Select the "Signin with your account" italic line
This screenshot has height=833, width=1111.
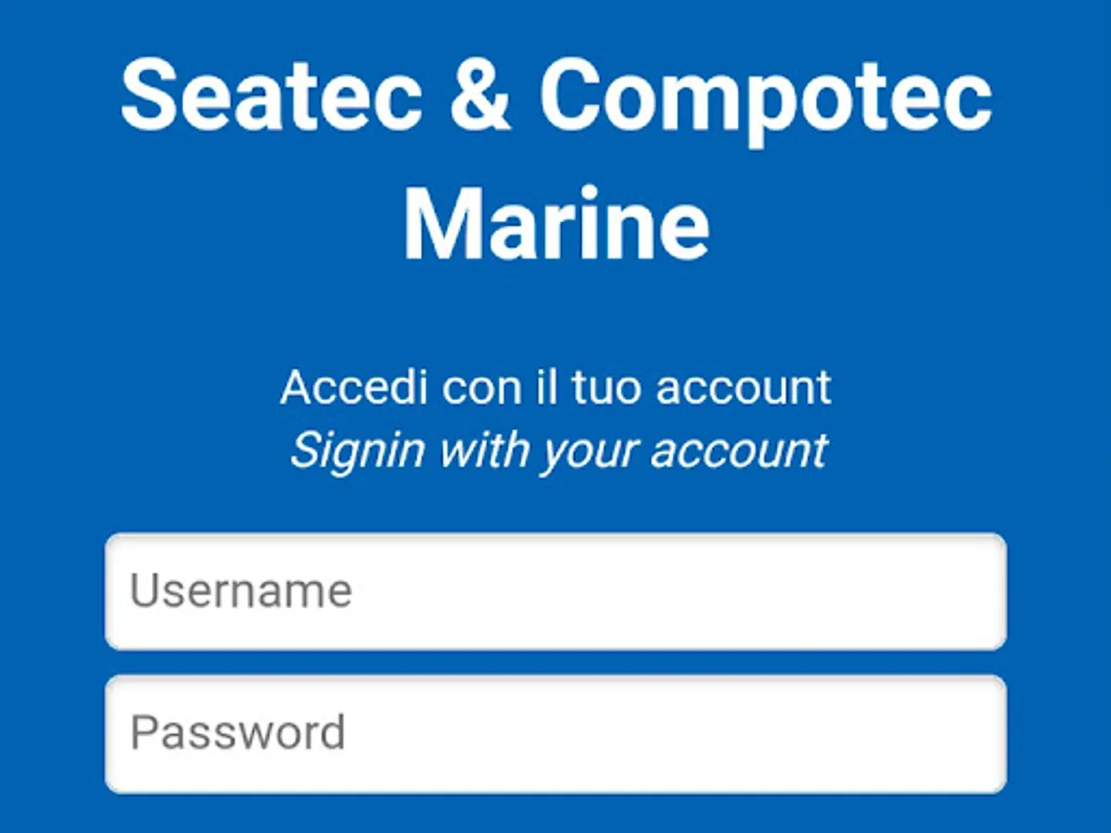click(558, 451)
